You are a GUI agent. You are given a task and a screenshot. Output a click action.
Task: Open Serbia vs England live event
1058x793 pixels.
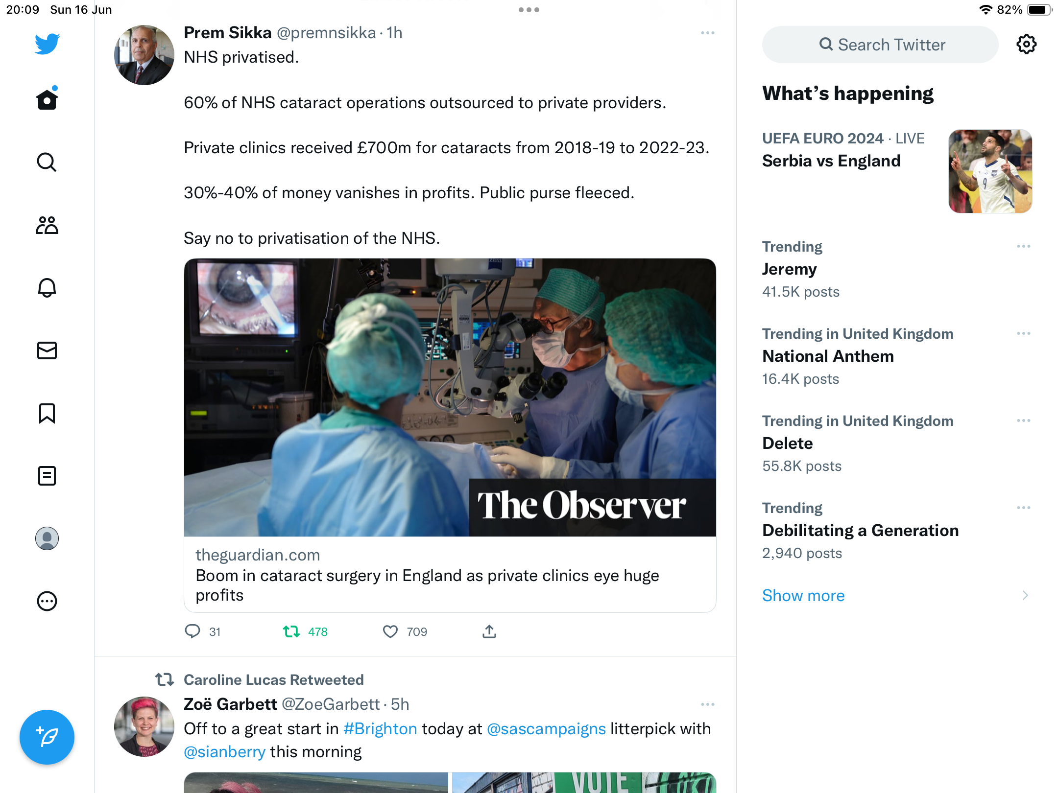831,161
